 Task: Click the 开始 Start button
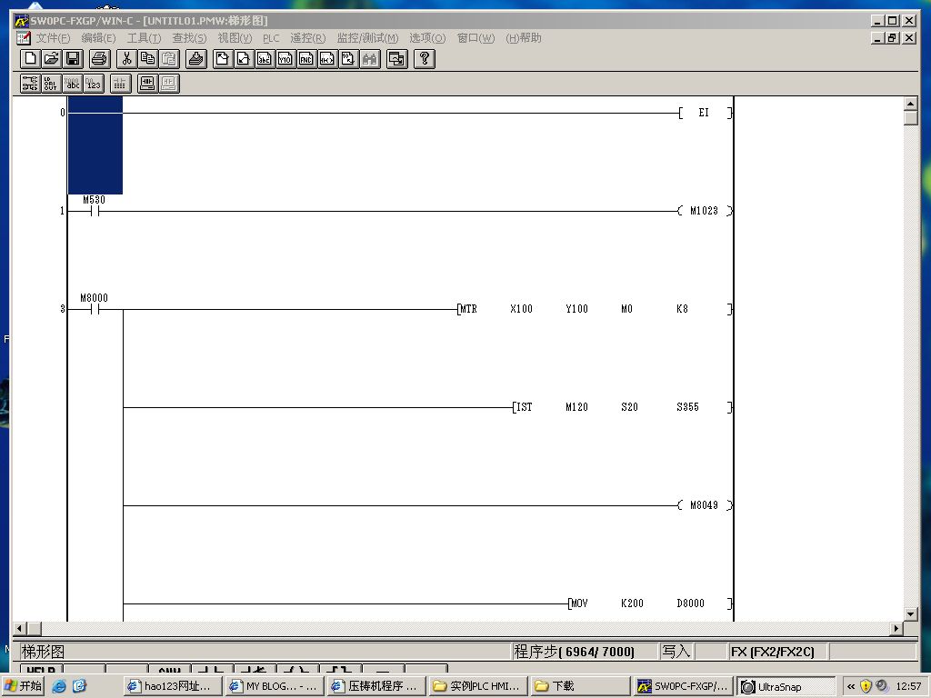pyautogui.click(x=24, y=686)
